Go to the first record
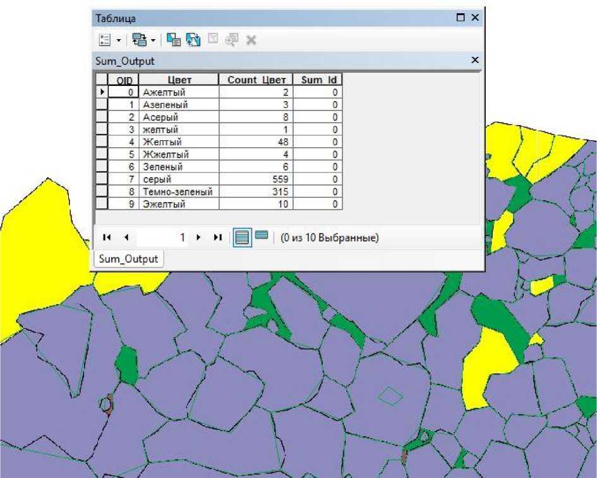This screenshot has width=597, height=478. tap(107, 237)
